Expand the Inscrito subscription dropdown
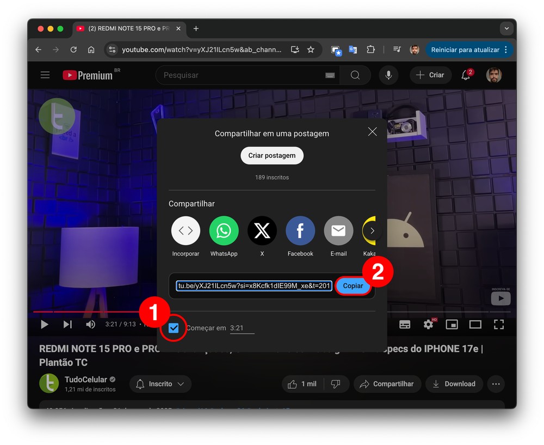 [160, 384]
